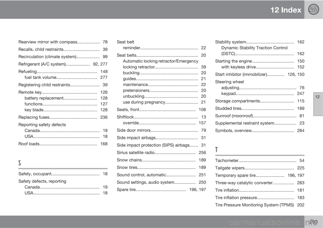This screenshot has height=228, width=323.
Task: Click 'Starting the engine' entry
Action: 260,61
